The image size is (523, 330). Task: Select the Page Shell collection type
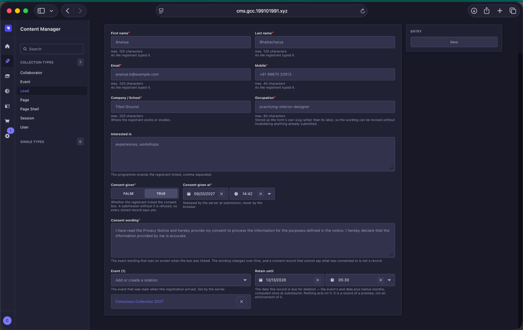coord(30,109)
